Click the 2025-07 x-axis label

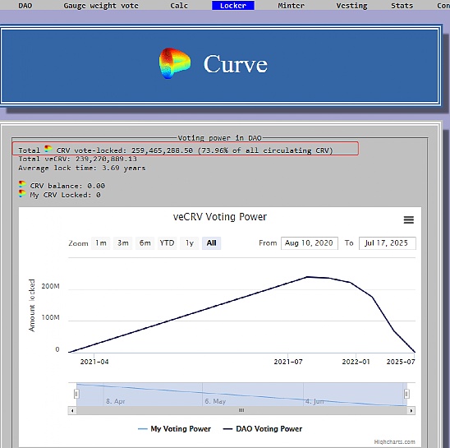pyautogui.click(x=401, y=362)
